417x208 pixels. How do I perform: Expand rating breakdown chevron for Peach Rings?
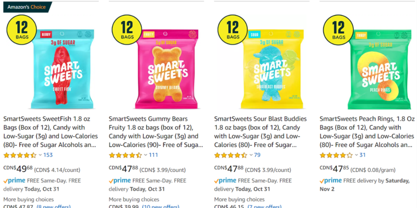357,155
